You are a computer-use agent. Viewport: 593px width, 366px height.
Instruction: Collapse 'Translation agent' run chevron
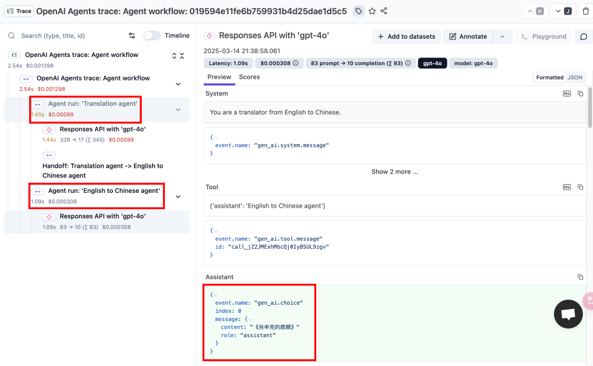coord(178,110)
